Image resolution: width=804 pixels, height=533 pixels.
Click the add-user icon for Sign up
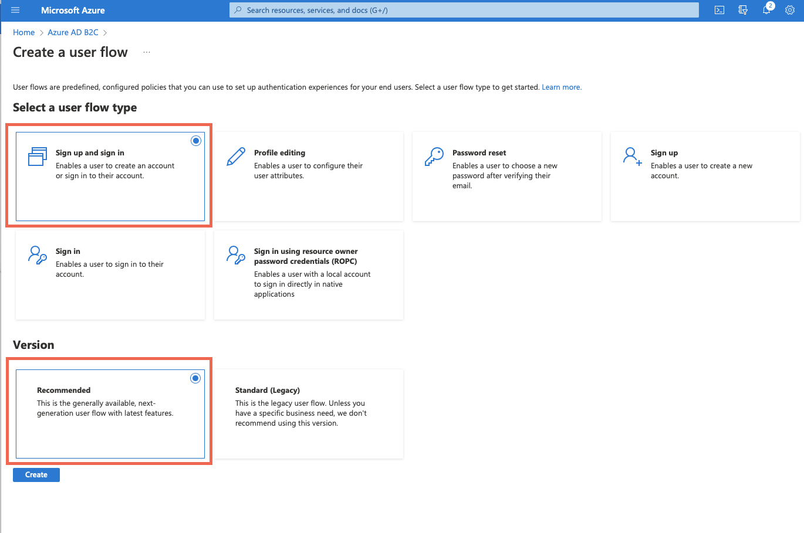632,157
